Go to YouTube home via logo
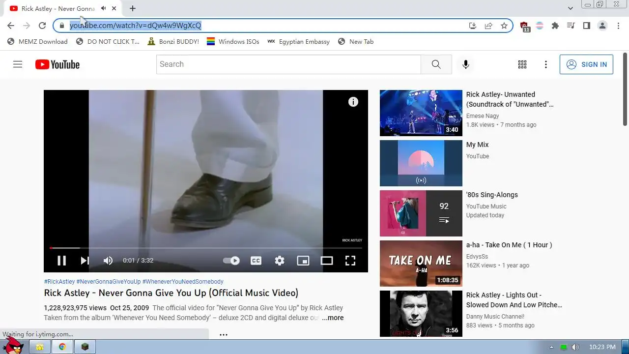 [57, 64]
